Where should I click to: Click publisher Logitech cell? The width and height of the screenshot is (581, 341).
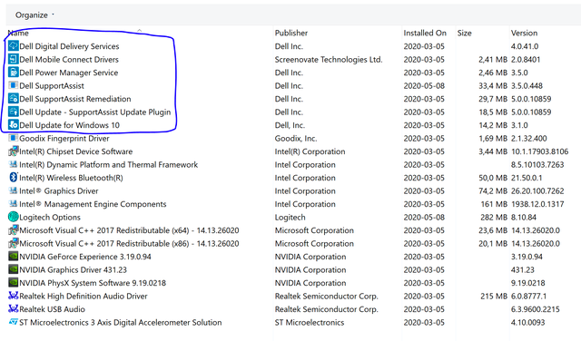(x=290, y=218)
